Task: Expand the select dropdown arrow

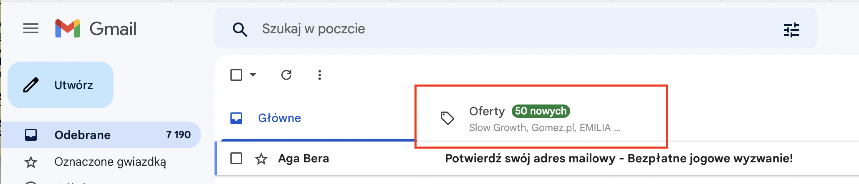Action: (253, 75)
